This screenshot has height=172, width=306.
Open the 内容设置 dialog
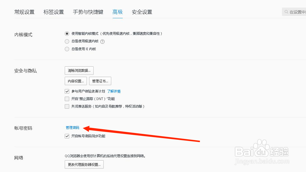[x=75, y=81]
